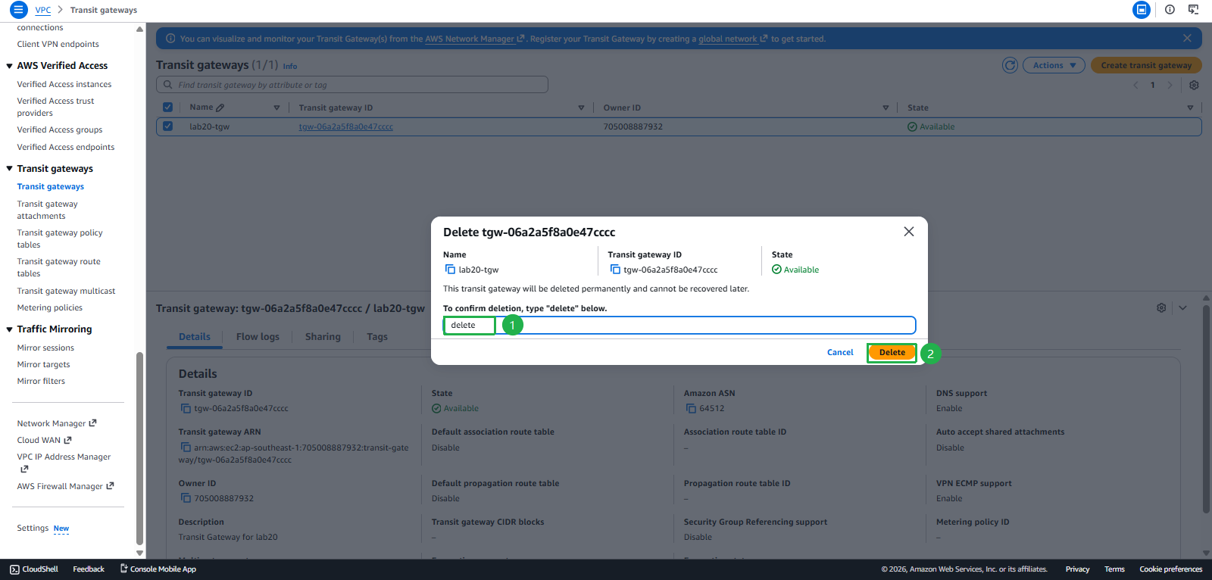
Task: Open AWS Firewall Manager external link
Action: (65, 486)
